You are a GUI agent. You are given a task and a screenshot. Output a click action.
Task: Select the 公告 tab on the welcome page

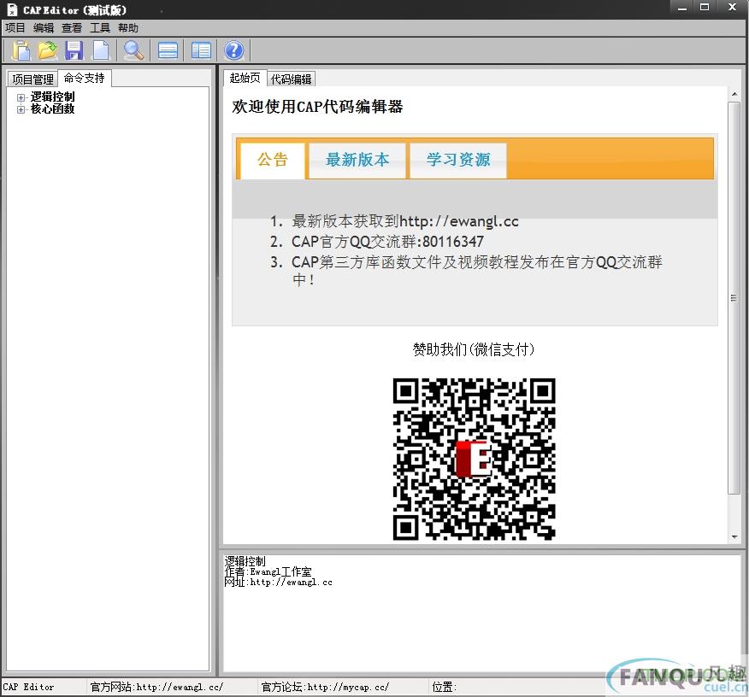272,160
